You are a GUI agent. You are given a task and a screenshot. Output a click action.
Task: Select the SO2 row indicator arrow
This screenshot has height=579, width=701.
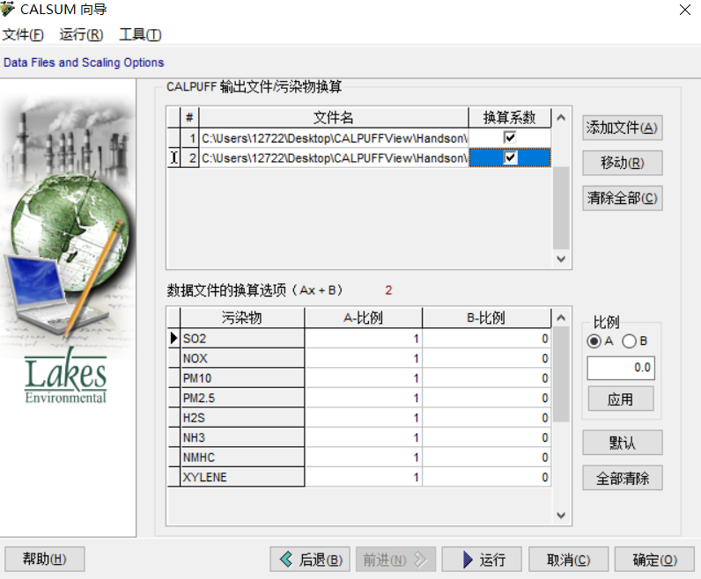click(173, 339)
